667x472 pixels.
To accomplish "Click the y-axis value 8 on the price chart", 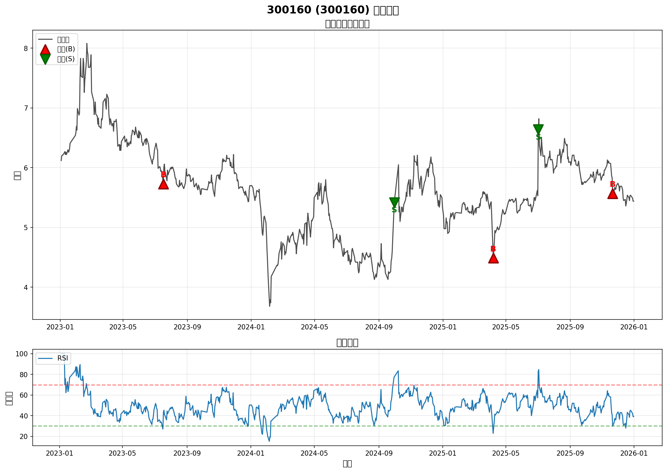I will (x=26, y=48).
